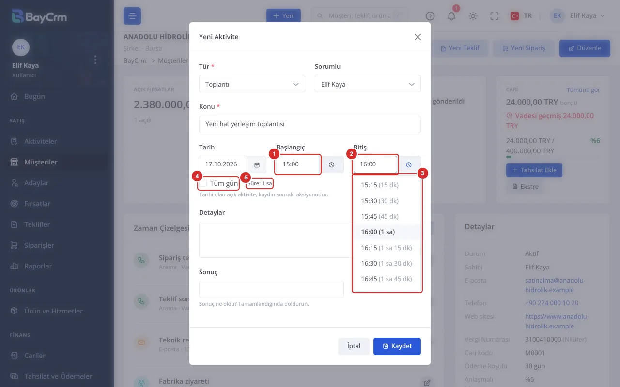Select 16:15 (1 sa 15 dk) option
Screen dimensions: 620x387
click(387, 248)
